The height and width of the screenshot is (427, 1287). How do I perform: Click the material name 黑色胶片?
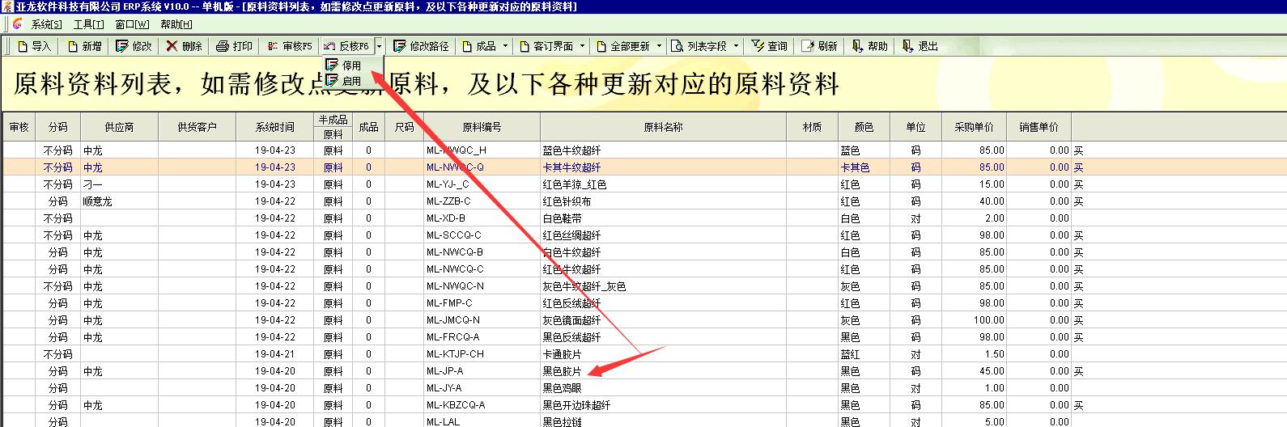[x=562, y=371]
